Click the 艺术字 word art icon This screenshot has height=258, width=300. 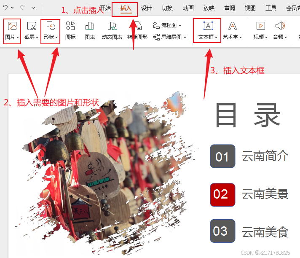coord(233,26)
